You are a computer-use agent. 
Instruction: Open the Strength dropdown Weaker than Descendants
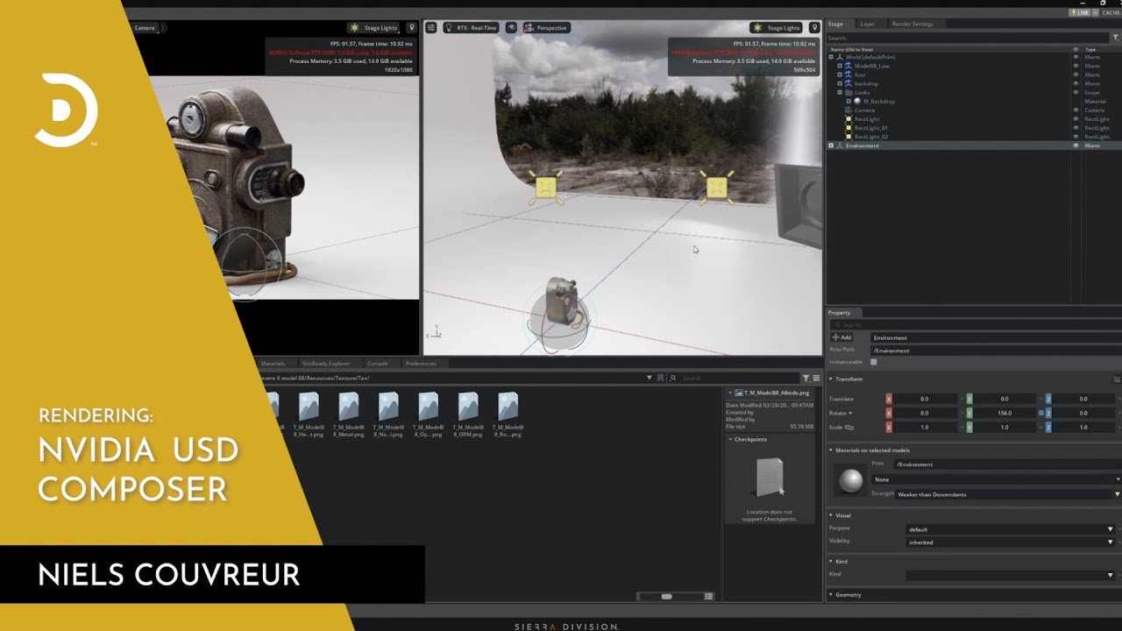[x=1008, y=494]
